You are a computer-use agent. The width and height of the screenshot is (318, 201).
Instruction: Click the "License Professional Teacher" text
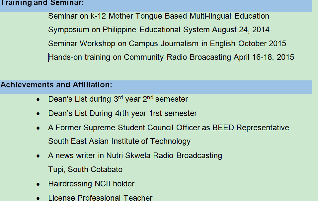coord(100,198)
